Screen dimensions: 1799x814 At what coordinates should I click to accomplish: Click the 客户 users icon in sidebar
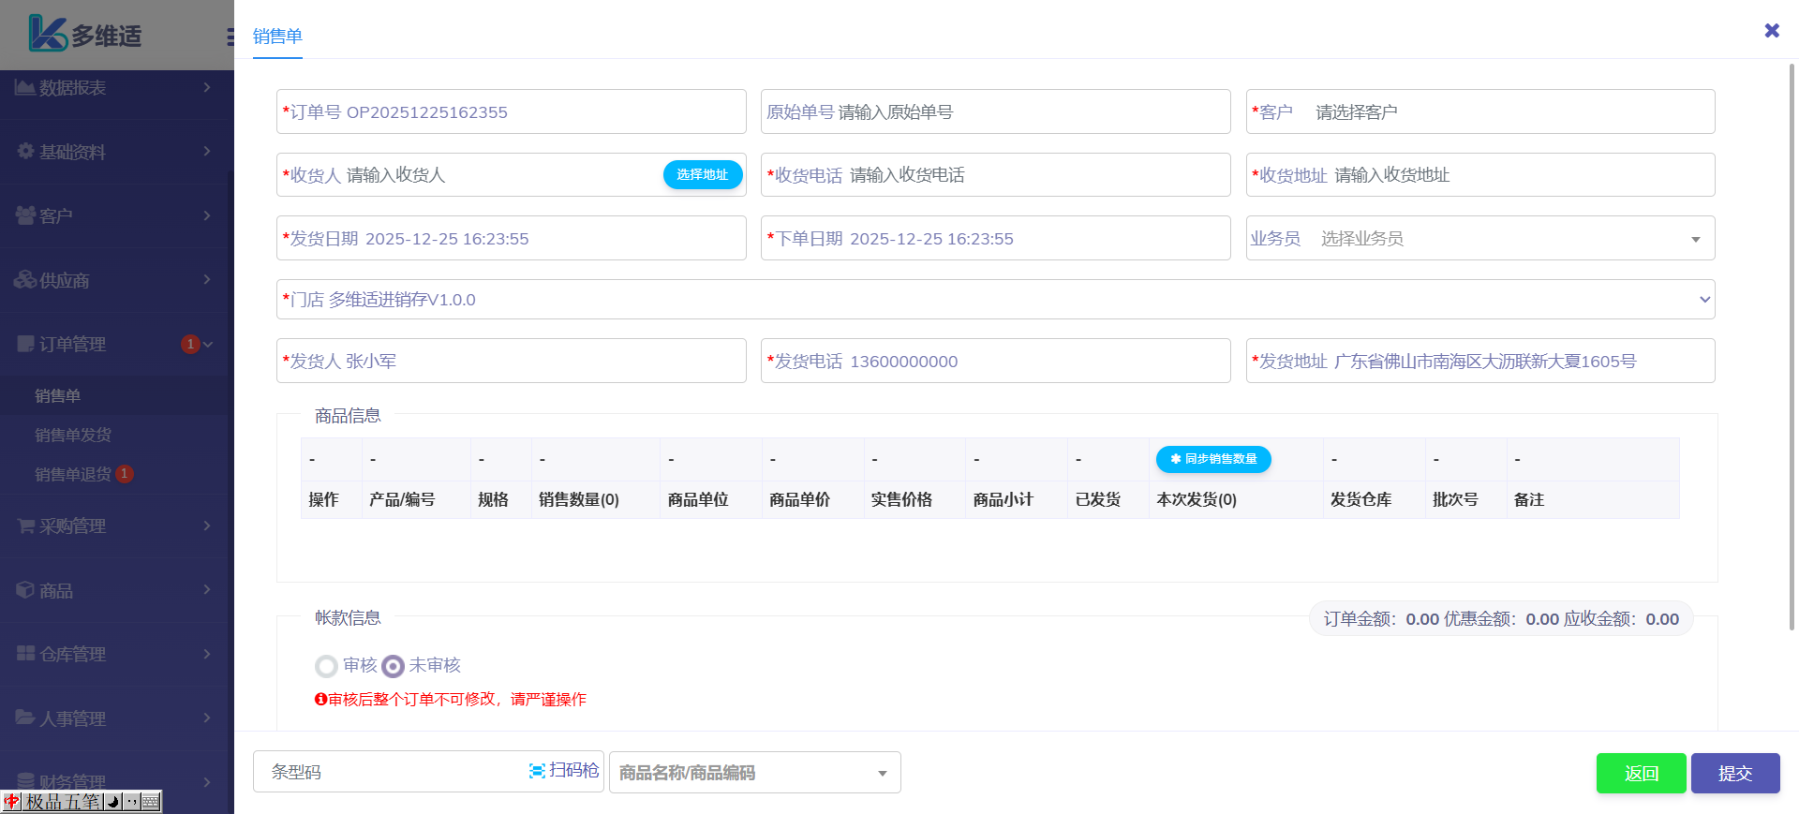(x=25, y=215)
